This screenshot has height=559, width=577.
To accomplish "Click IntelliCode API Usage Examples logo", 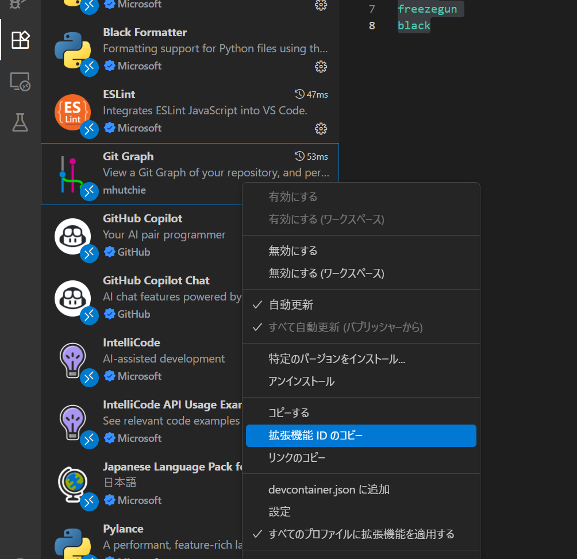I will 73,423.
